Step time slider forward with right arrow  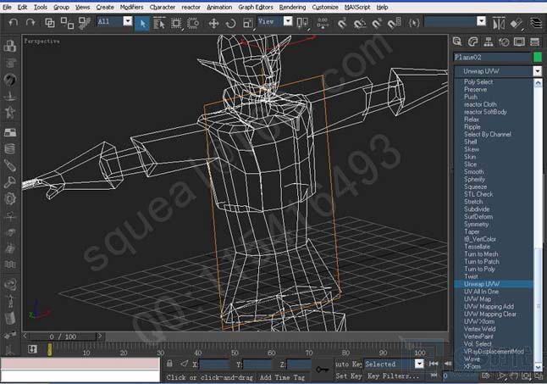pyautogui.click(x=100, y=337)
